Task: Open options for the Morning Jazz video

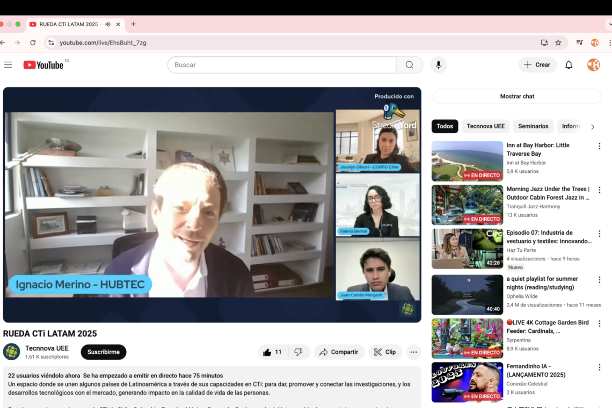Action: (x=599, y=190)
